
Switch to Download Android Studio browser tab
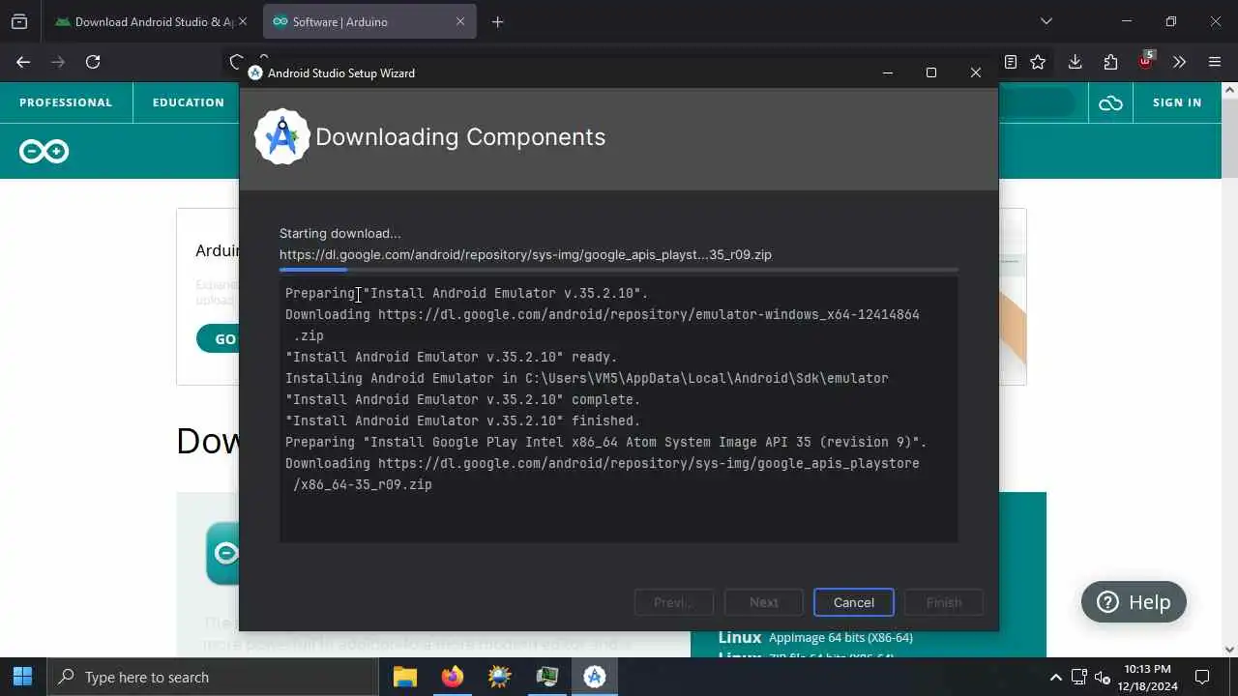coord(152,21)
